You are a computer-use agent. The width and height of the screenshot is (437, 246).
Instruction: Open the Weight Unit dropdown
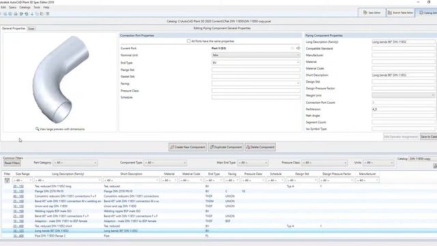(404, 96)
